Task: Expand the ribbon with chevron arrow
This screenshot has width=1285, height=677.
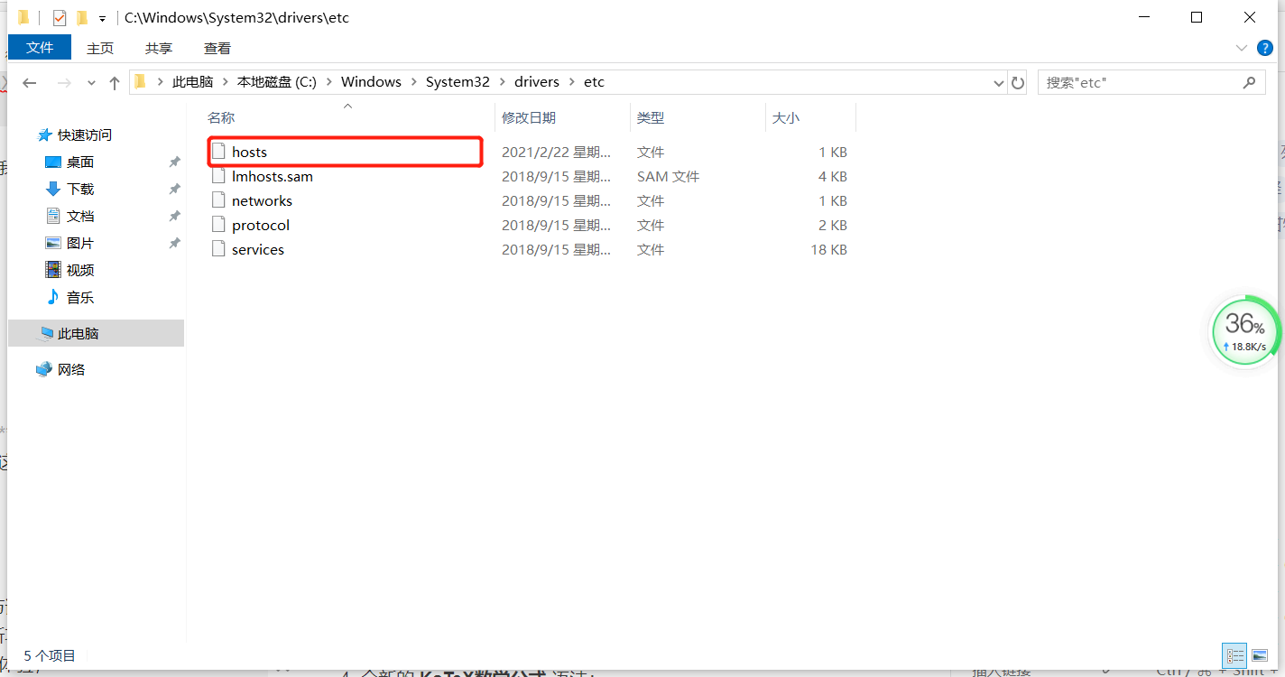Action: point(1242,48)
